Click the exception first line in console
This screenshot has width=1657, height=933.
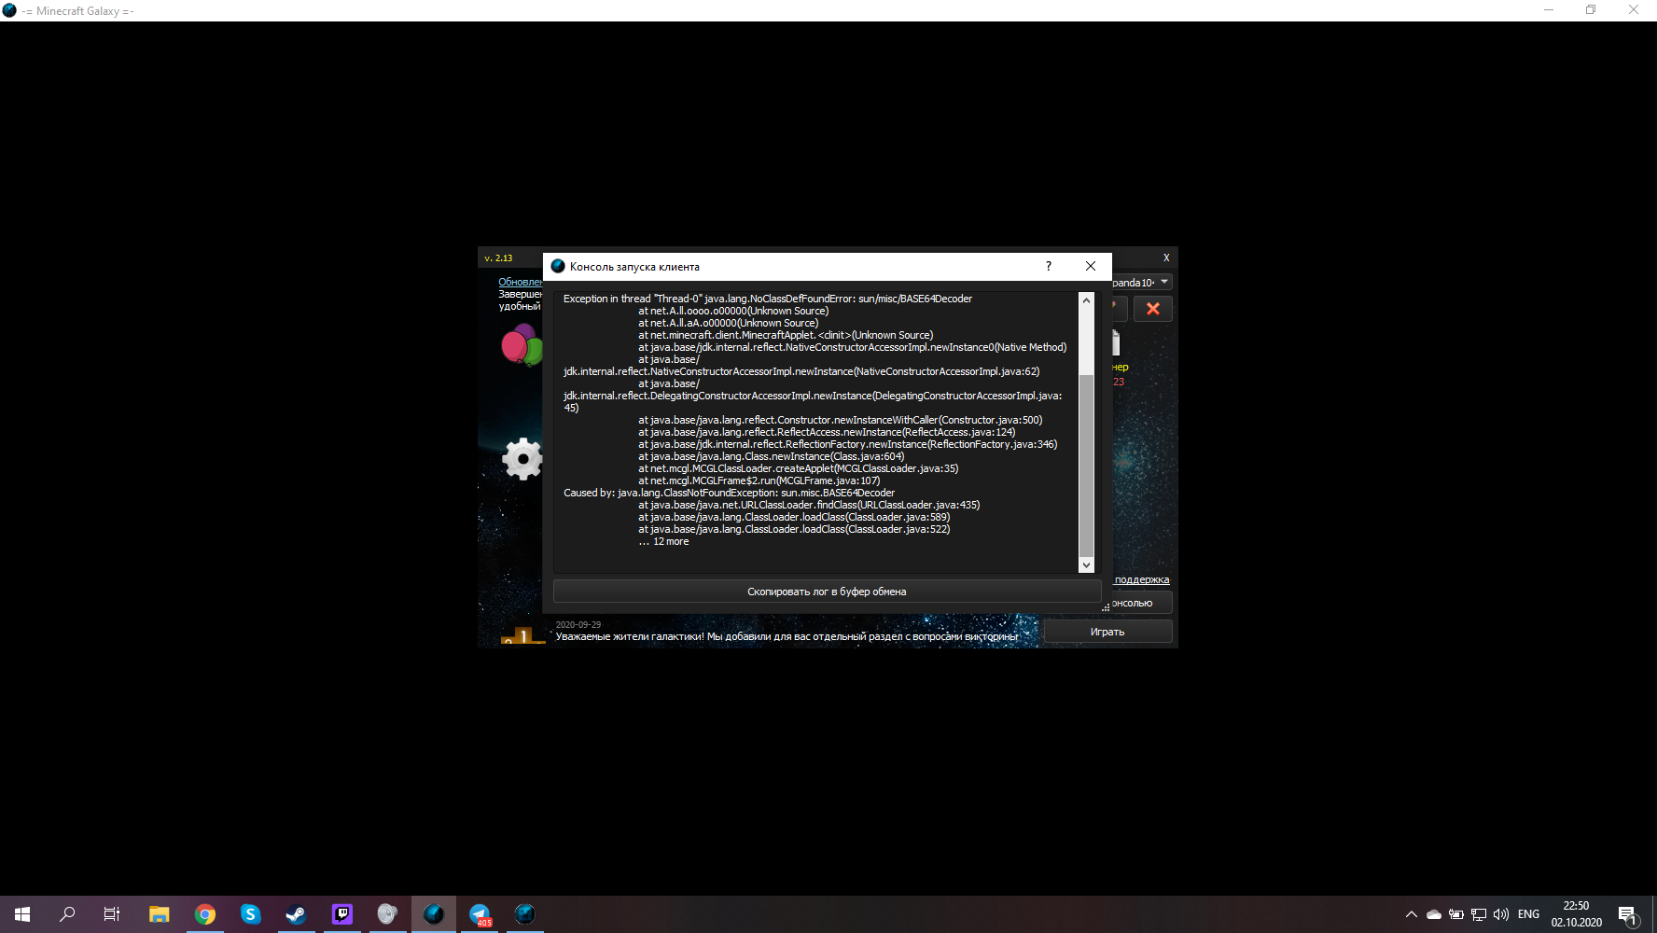768,299
